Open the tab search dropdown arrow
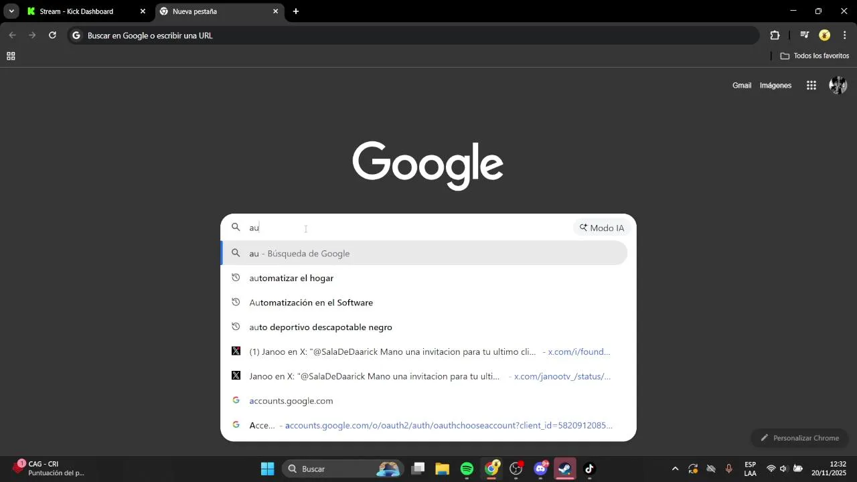This screenshot has width=857, height=482. (x=11, y=11)
